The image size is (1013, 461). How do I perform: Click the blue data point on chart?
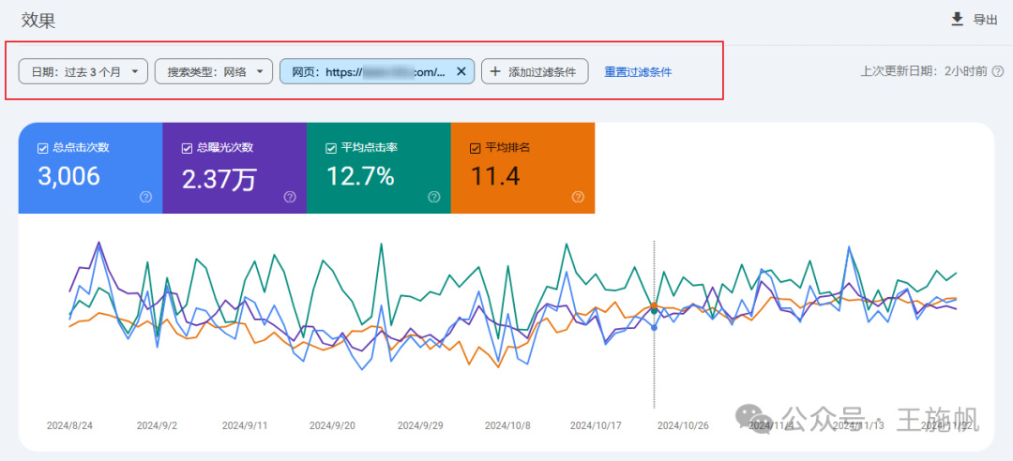pyautogui.click(x=655, y=327)
